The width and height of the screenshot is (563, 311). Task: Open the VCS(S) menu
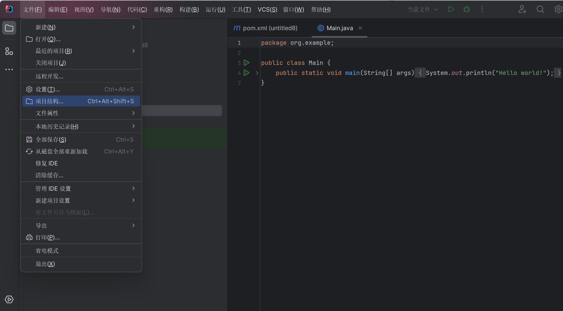coord(267,9)
